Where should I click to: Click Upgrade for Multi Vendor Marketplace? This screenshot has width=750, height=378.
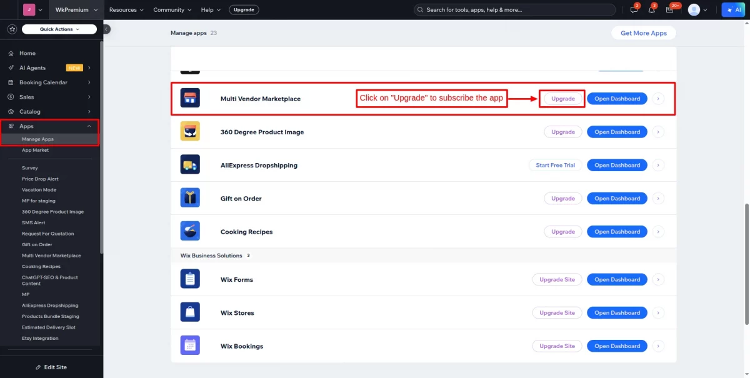click(x=562, y=99)
